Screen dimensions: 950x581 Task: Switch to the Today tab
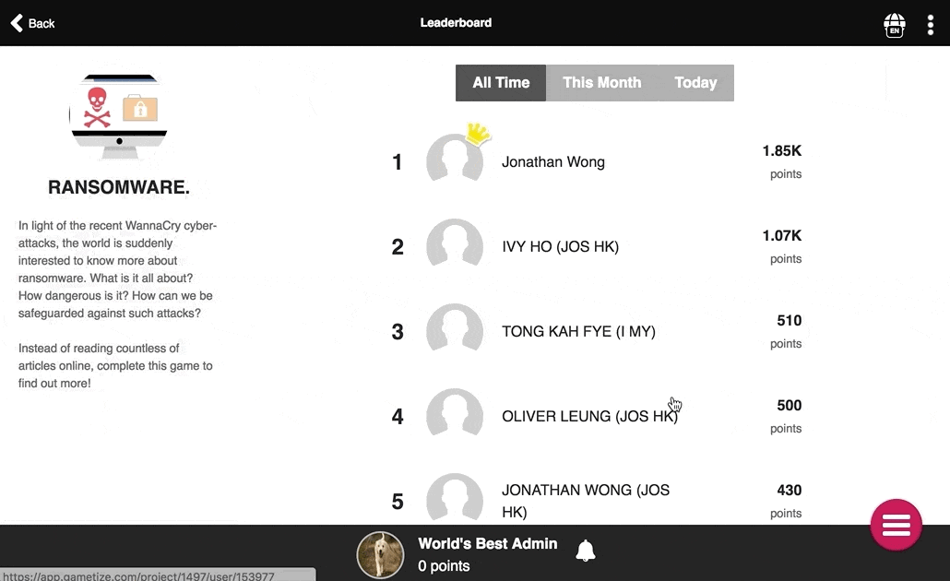(695, 83)
